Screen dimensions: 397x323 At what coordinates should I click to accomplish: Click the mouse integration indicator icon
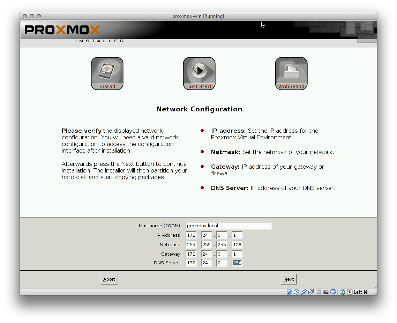pos(342,292)
